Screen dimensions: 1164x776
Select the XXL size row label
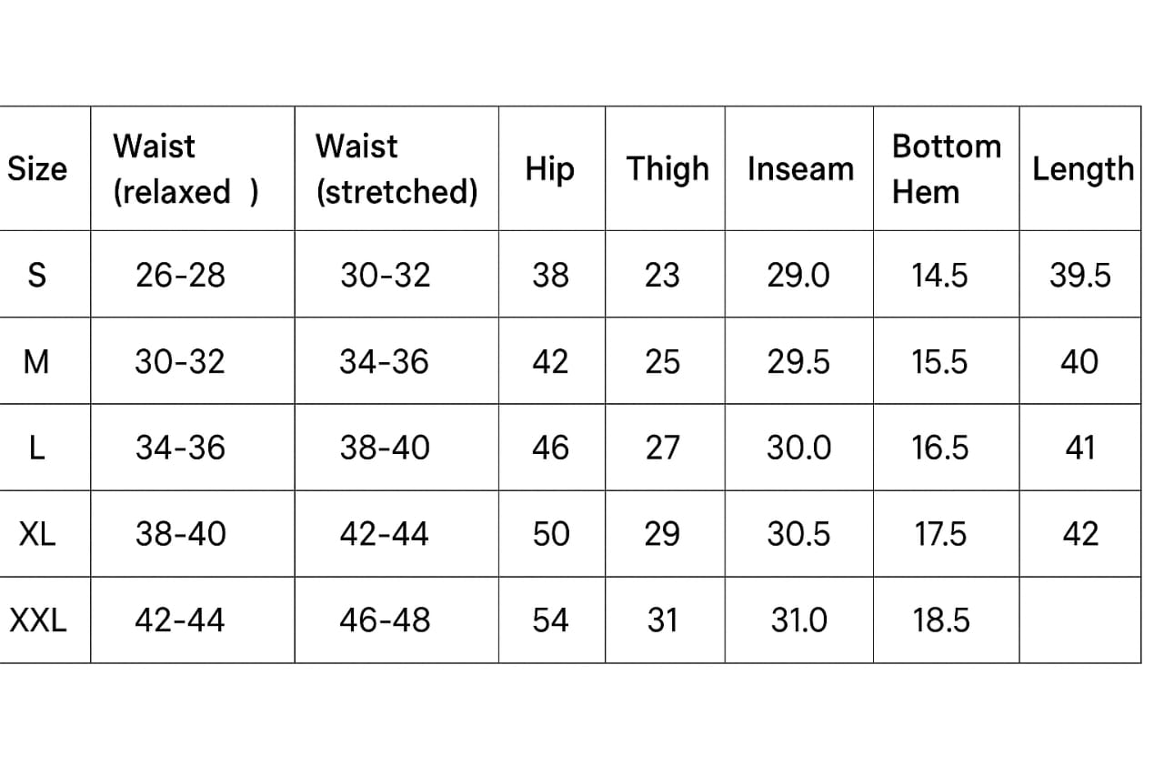click(x=37, y=620)
